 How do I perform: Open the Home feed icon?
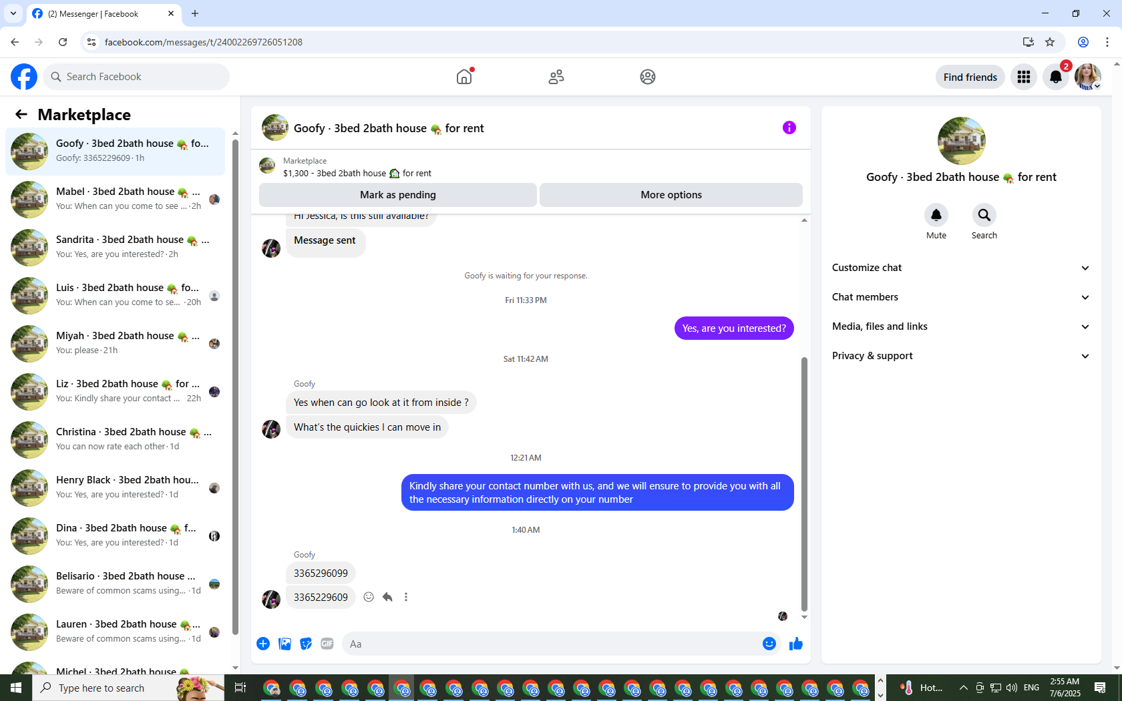[x=464, y=77]
